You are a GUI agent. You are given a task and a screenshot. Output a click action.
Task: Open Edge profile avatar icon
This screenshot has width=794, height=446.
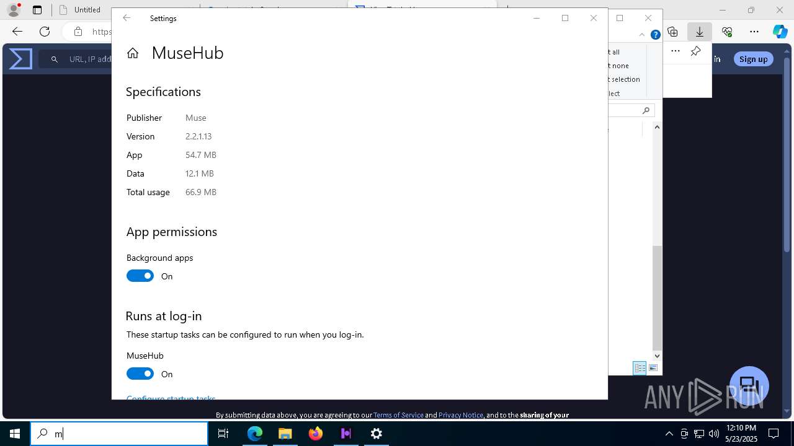[x=13, y=10]
